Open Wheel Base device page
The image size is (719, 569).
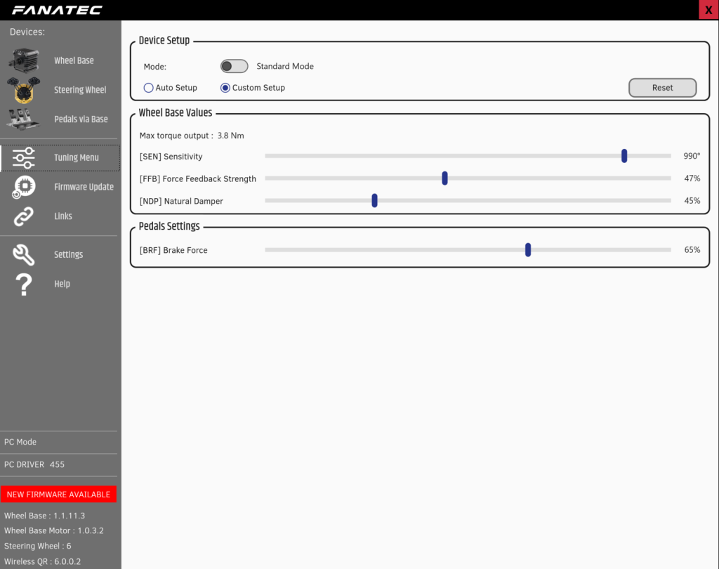(x=74, y=60)
